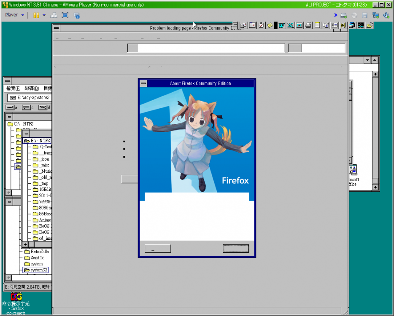This screenshot has height=316, width=394.
Task: Click the Firefox address bar field
Action: 210,48
